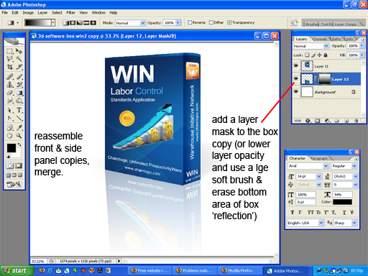This screenshot has width=368, height=276.
Task: Click the black text Color swatch
Action: click(342, 202)
